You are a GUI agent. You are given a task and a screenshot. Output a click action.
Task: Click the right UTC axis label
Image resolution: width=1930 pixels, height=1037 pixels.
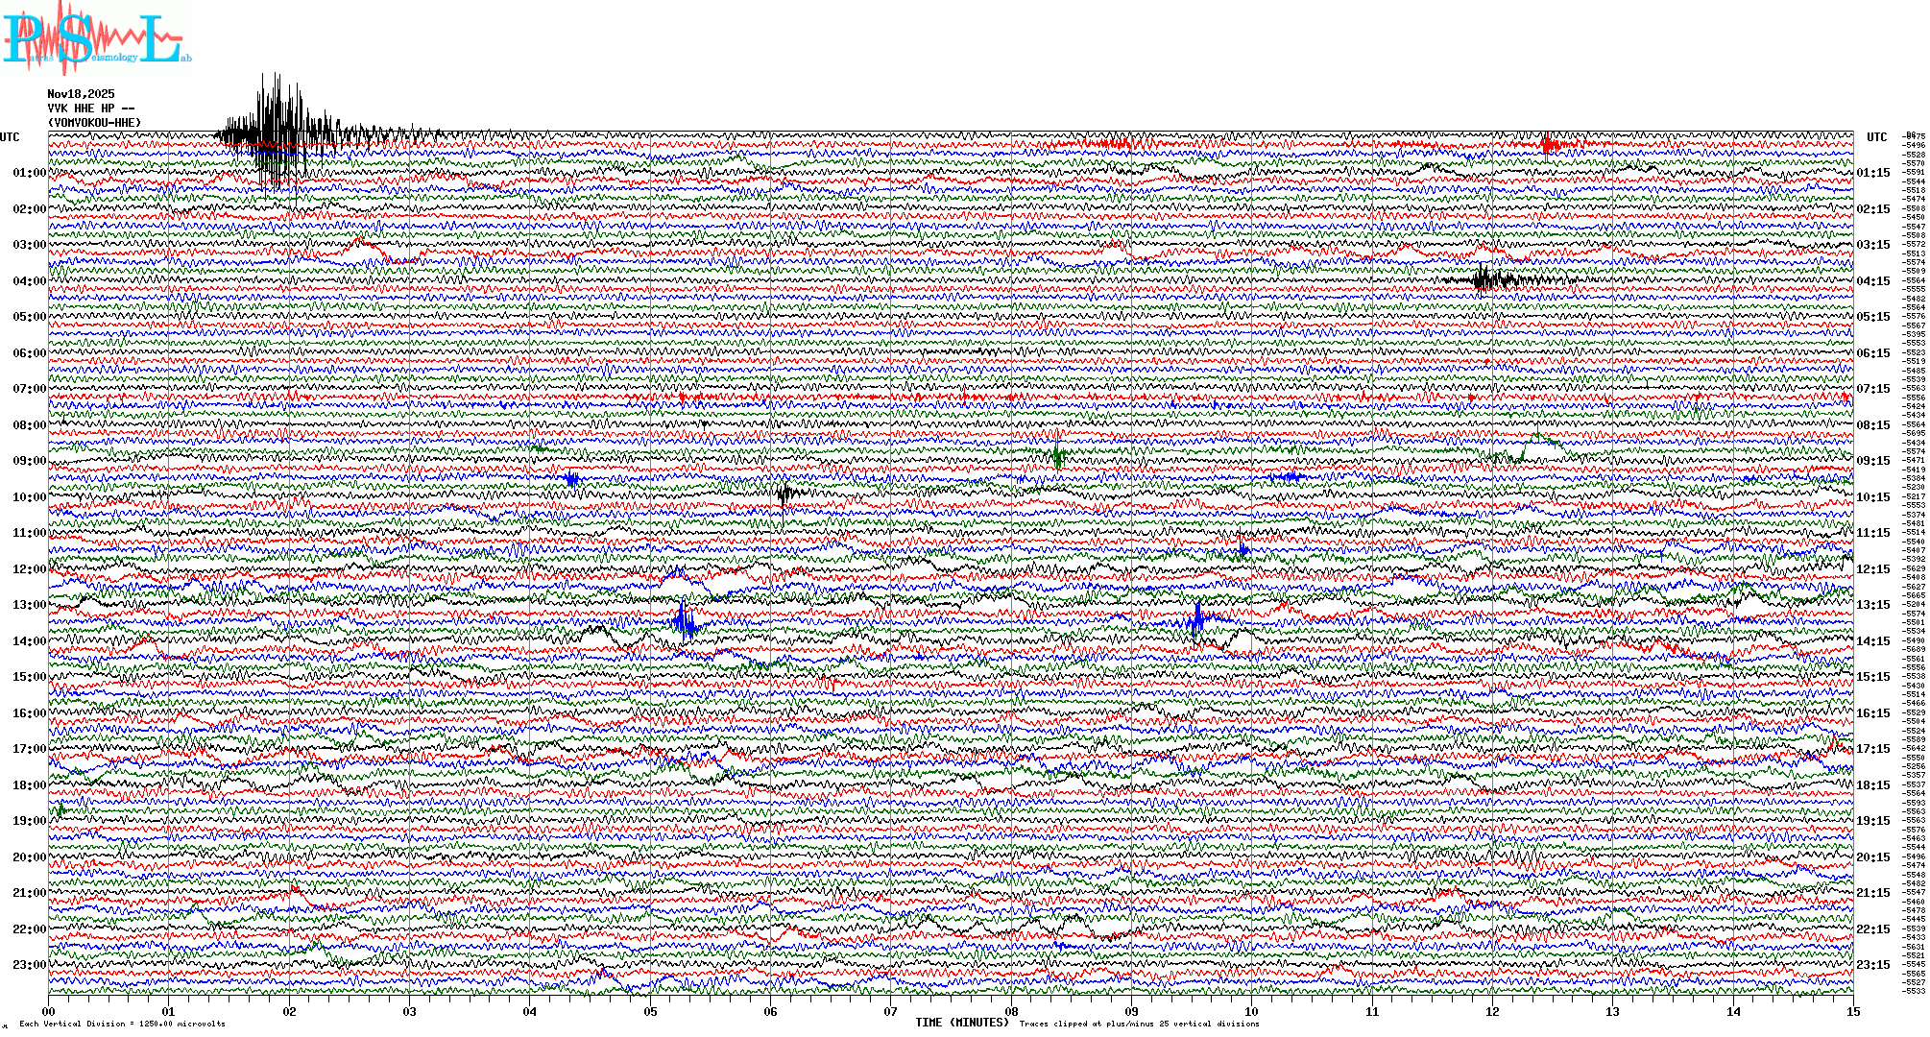coord(1876,137)
